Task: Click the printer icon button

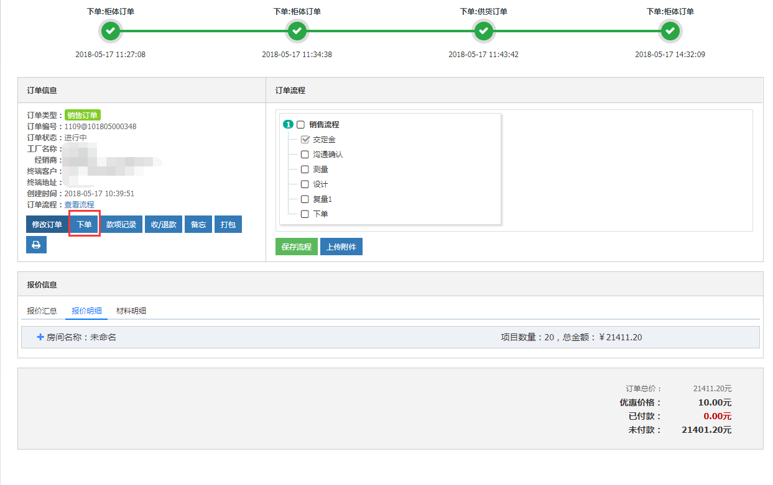Action: pos(36,245)
